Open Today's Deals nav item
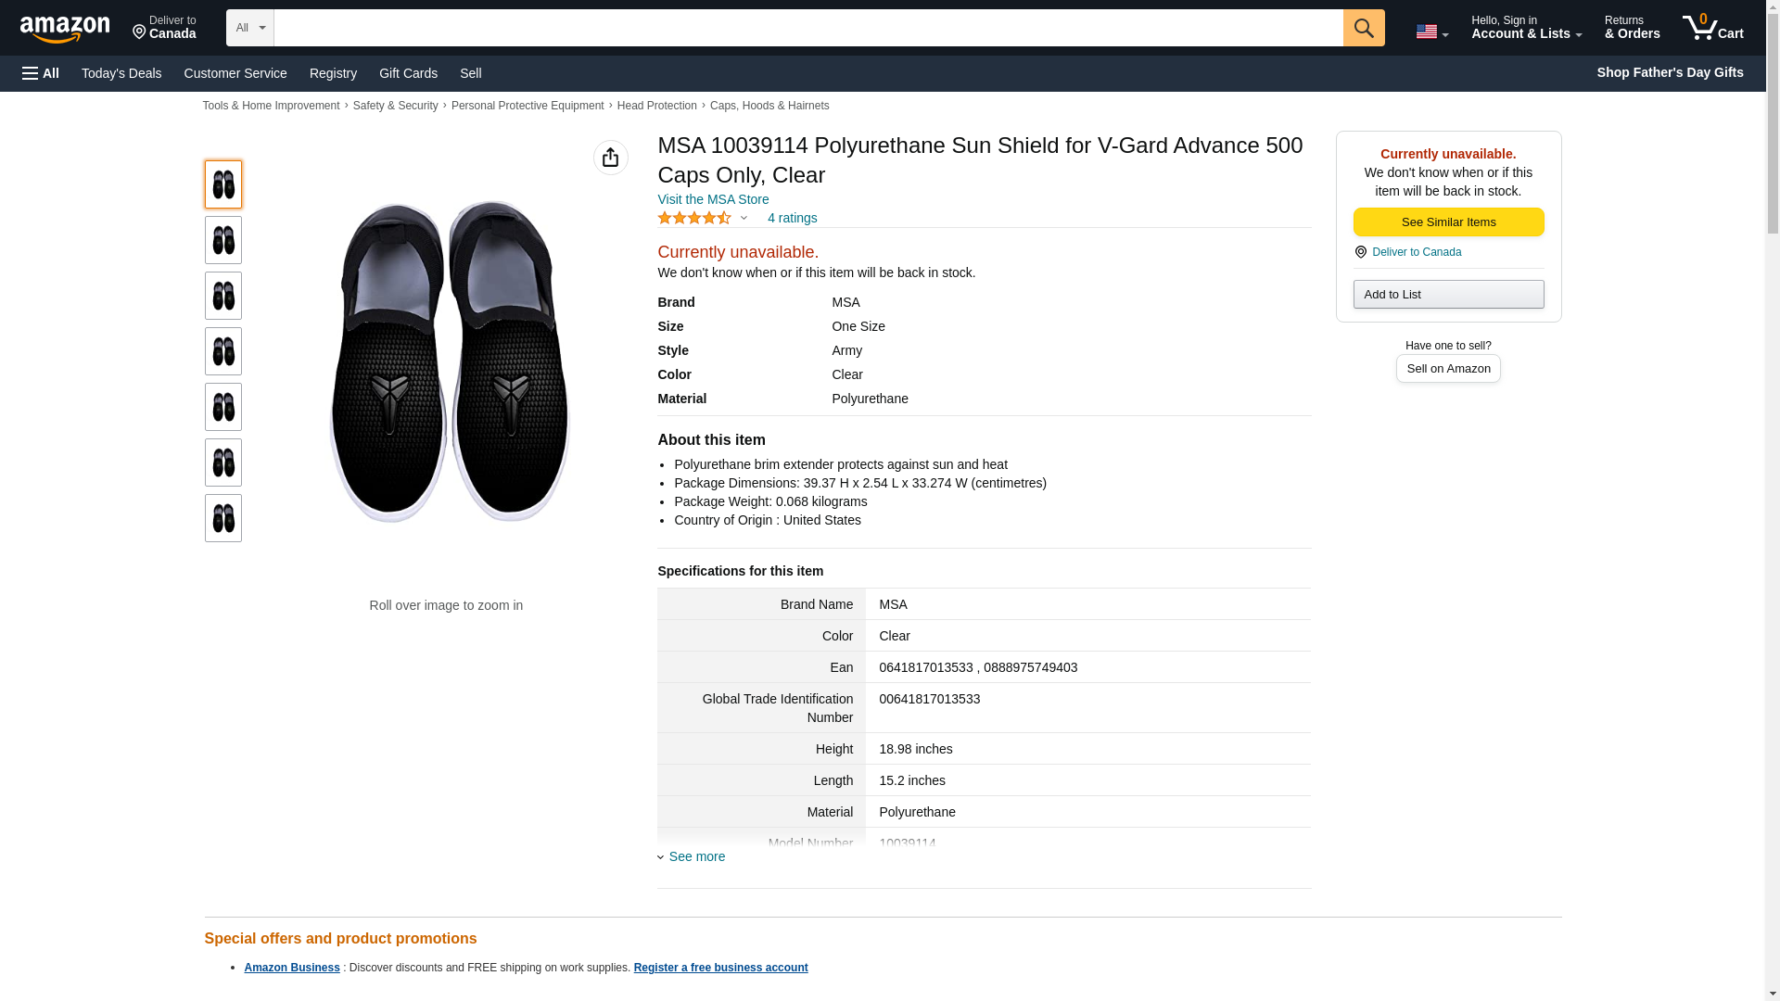 [121, 73]
